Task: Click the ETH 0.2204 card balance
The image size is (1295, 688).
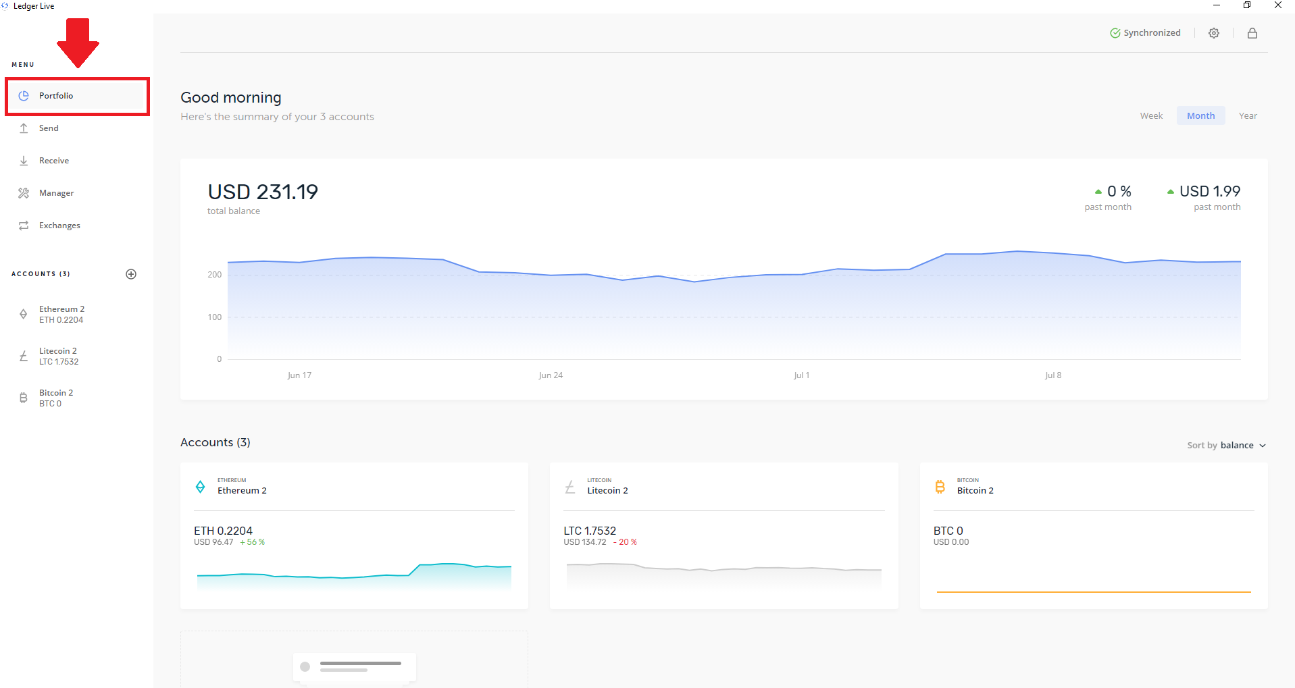Action: [x=223, y=531]
